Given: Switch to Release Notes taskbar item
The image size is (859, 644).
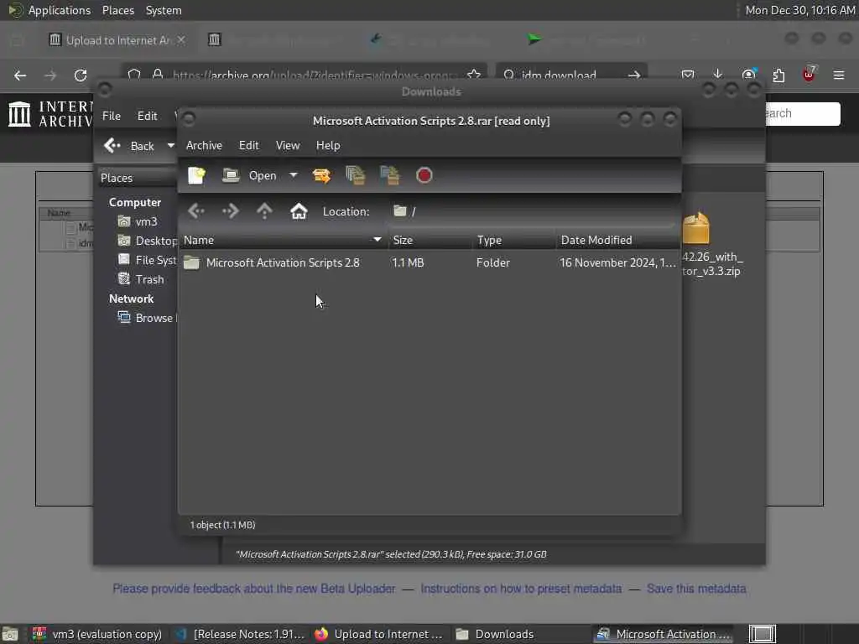Looking at the screenshot, I should click(x=239, y=634).
